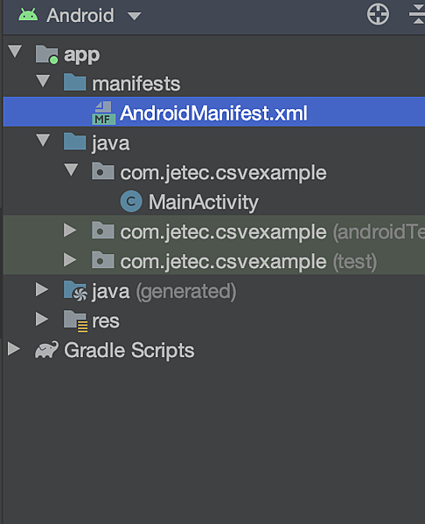425x524 pixels.
Task: Click the crosshair locate-opened-file icon
Action: pos(378,14)
